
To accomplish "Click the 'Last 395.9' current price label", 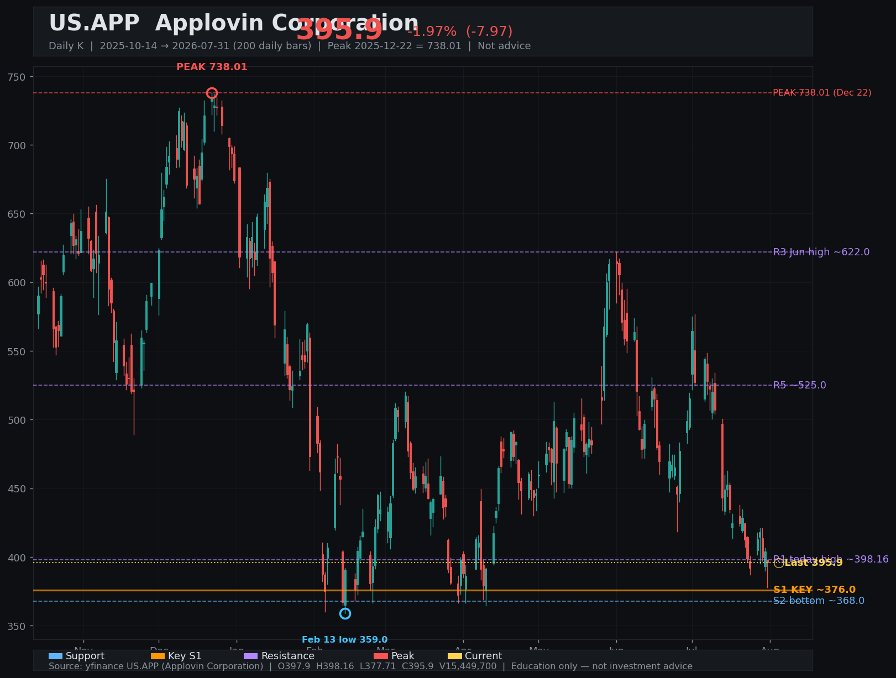I will point(814,563).
